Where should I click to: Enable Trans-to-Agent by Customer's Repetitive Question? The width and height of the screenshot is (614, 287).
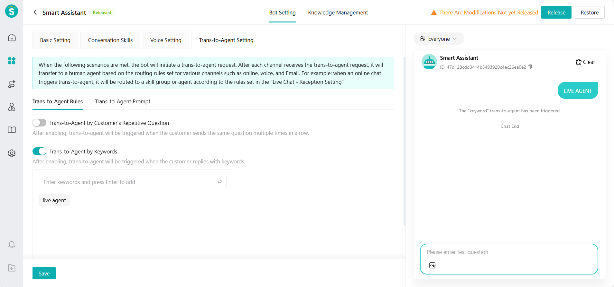point(39,123)
